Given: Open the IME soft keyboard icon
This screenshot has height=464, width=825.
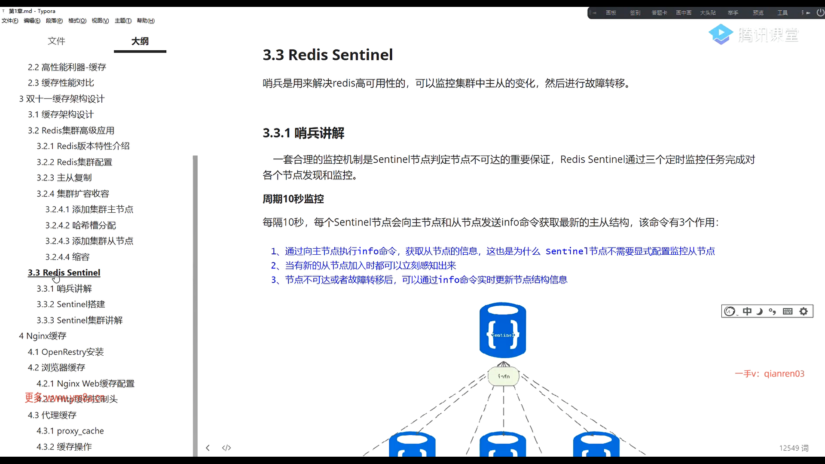Looking at the screenshot, I should [788, 311].
